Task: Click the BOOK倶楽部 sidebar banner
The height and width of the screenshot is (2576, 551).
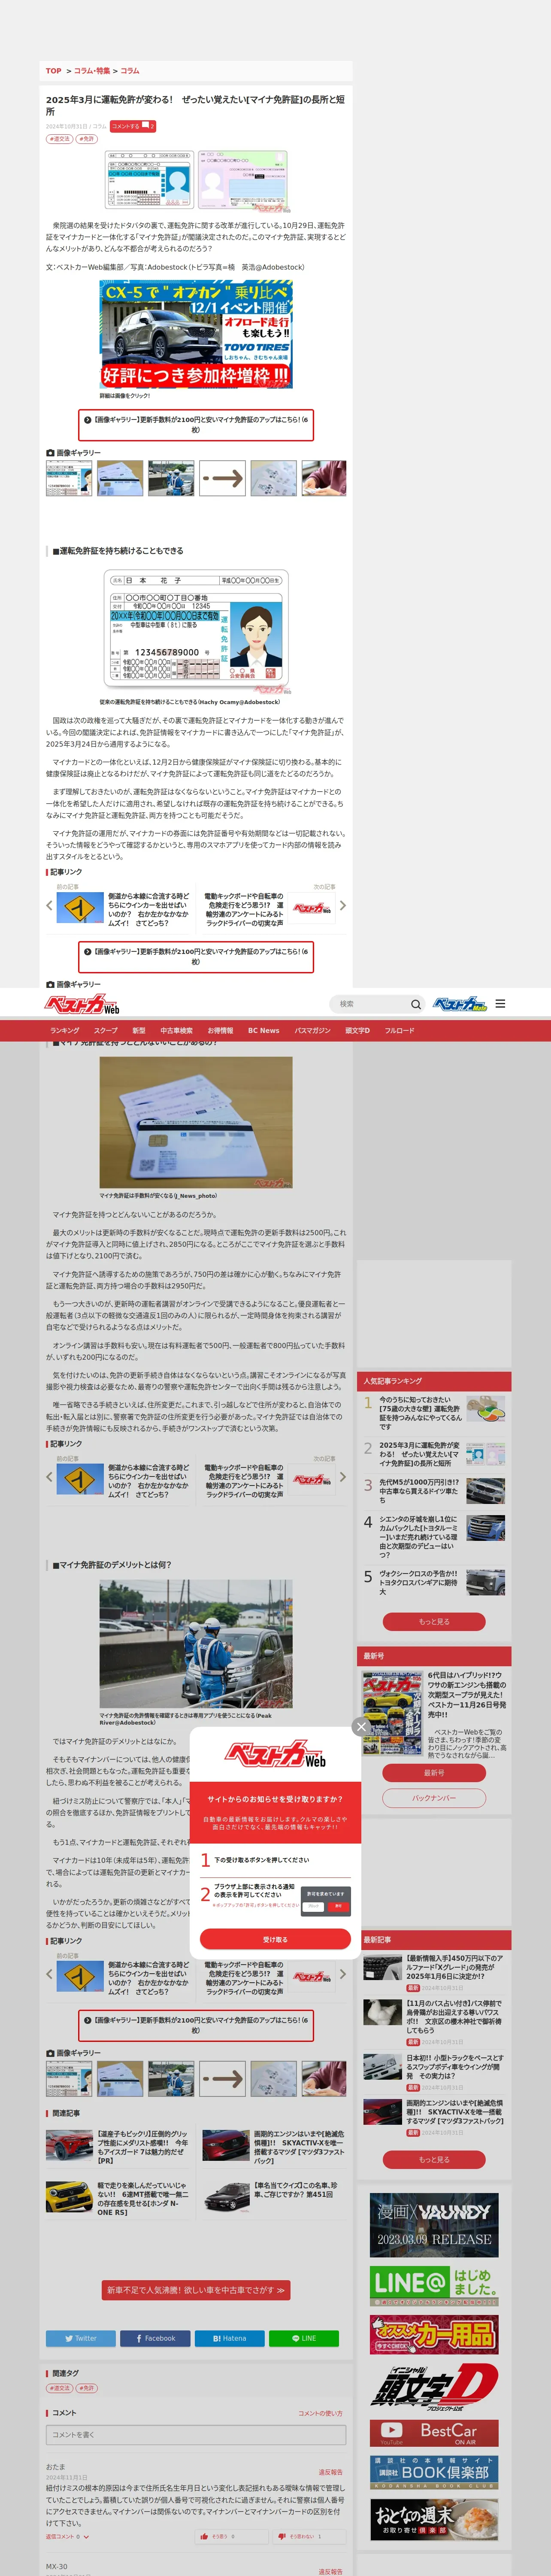Action: coord(434,2472)
